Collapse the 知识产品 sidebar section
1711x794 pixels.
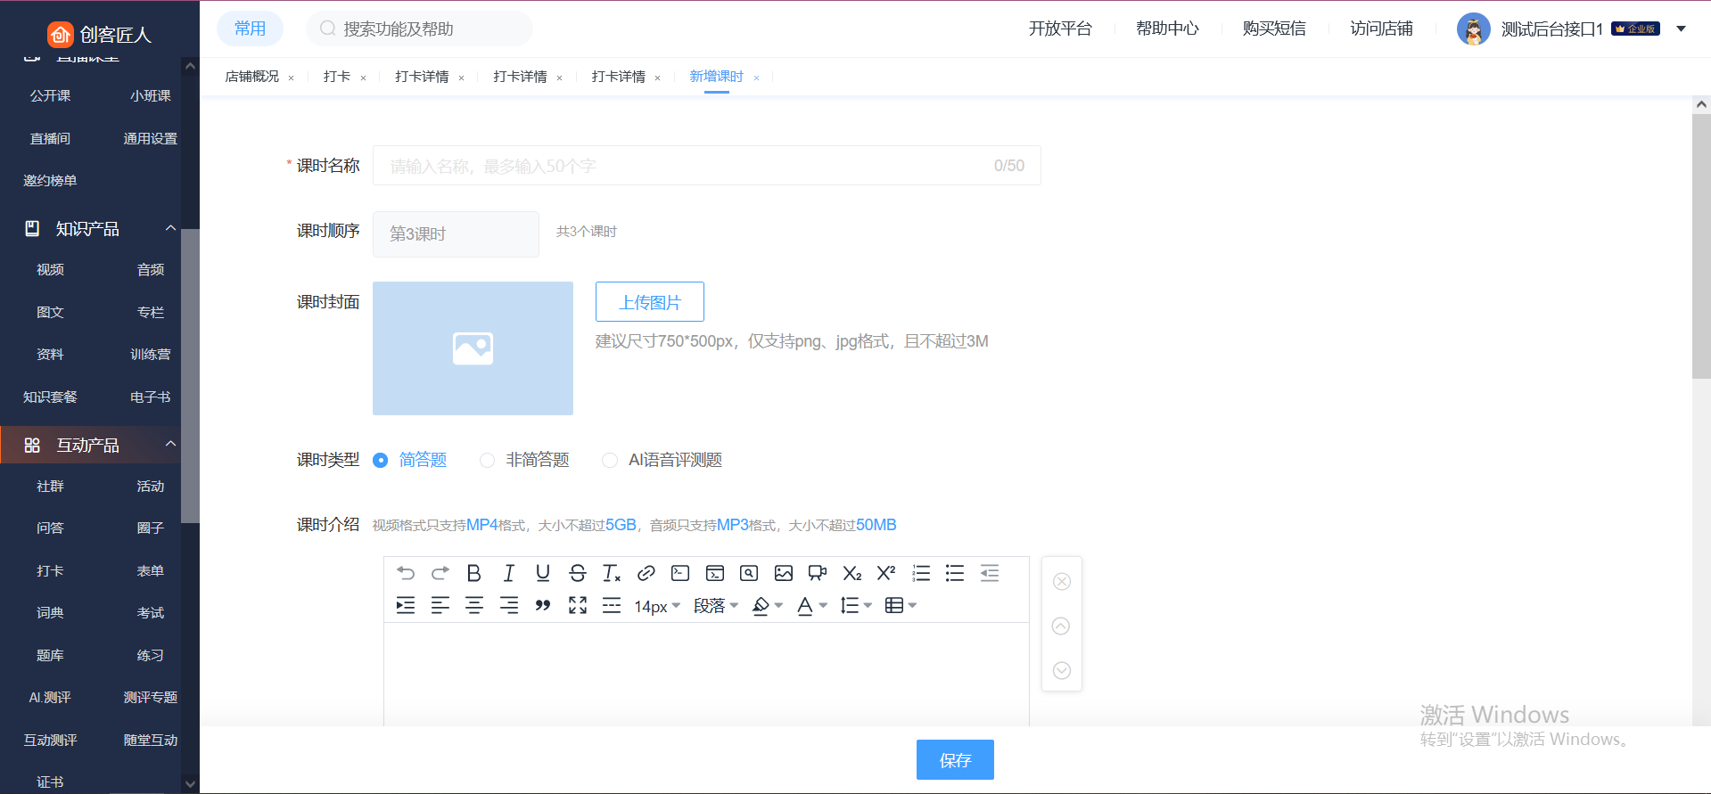(170, 228)
